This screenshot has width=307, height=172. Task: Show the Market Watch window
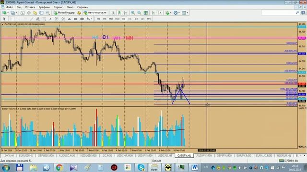[x=23, y=13]
